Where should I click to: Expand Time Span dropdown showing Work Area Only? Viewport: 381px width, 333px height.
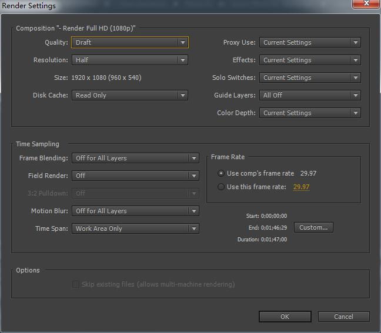pyautogui.click(x=135, y=228)
